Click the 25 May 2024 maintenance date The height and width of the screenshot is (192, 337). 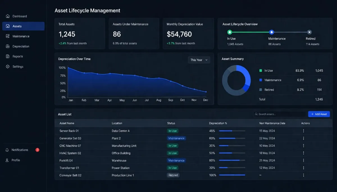point(267,161)
